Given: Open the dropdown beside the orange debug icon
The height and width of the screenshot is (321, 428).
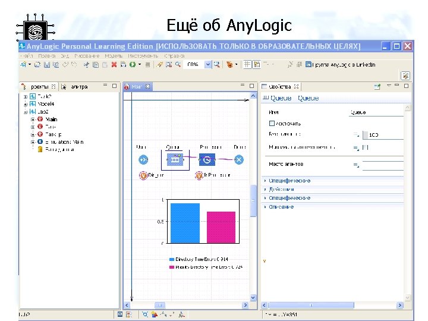Looking at the screenshot, I should tap(237, 65).
